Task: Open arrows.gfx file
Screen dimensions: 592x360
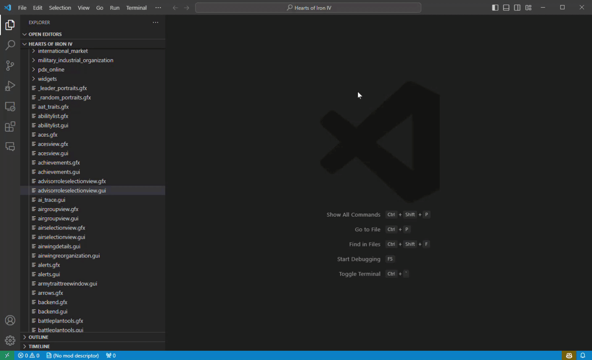Action: coord(92,293)
